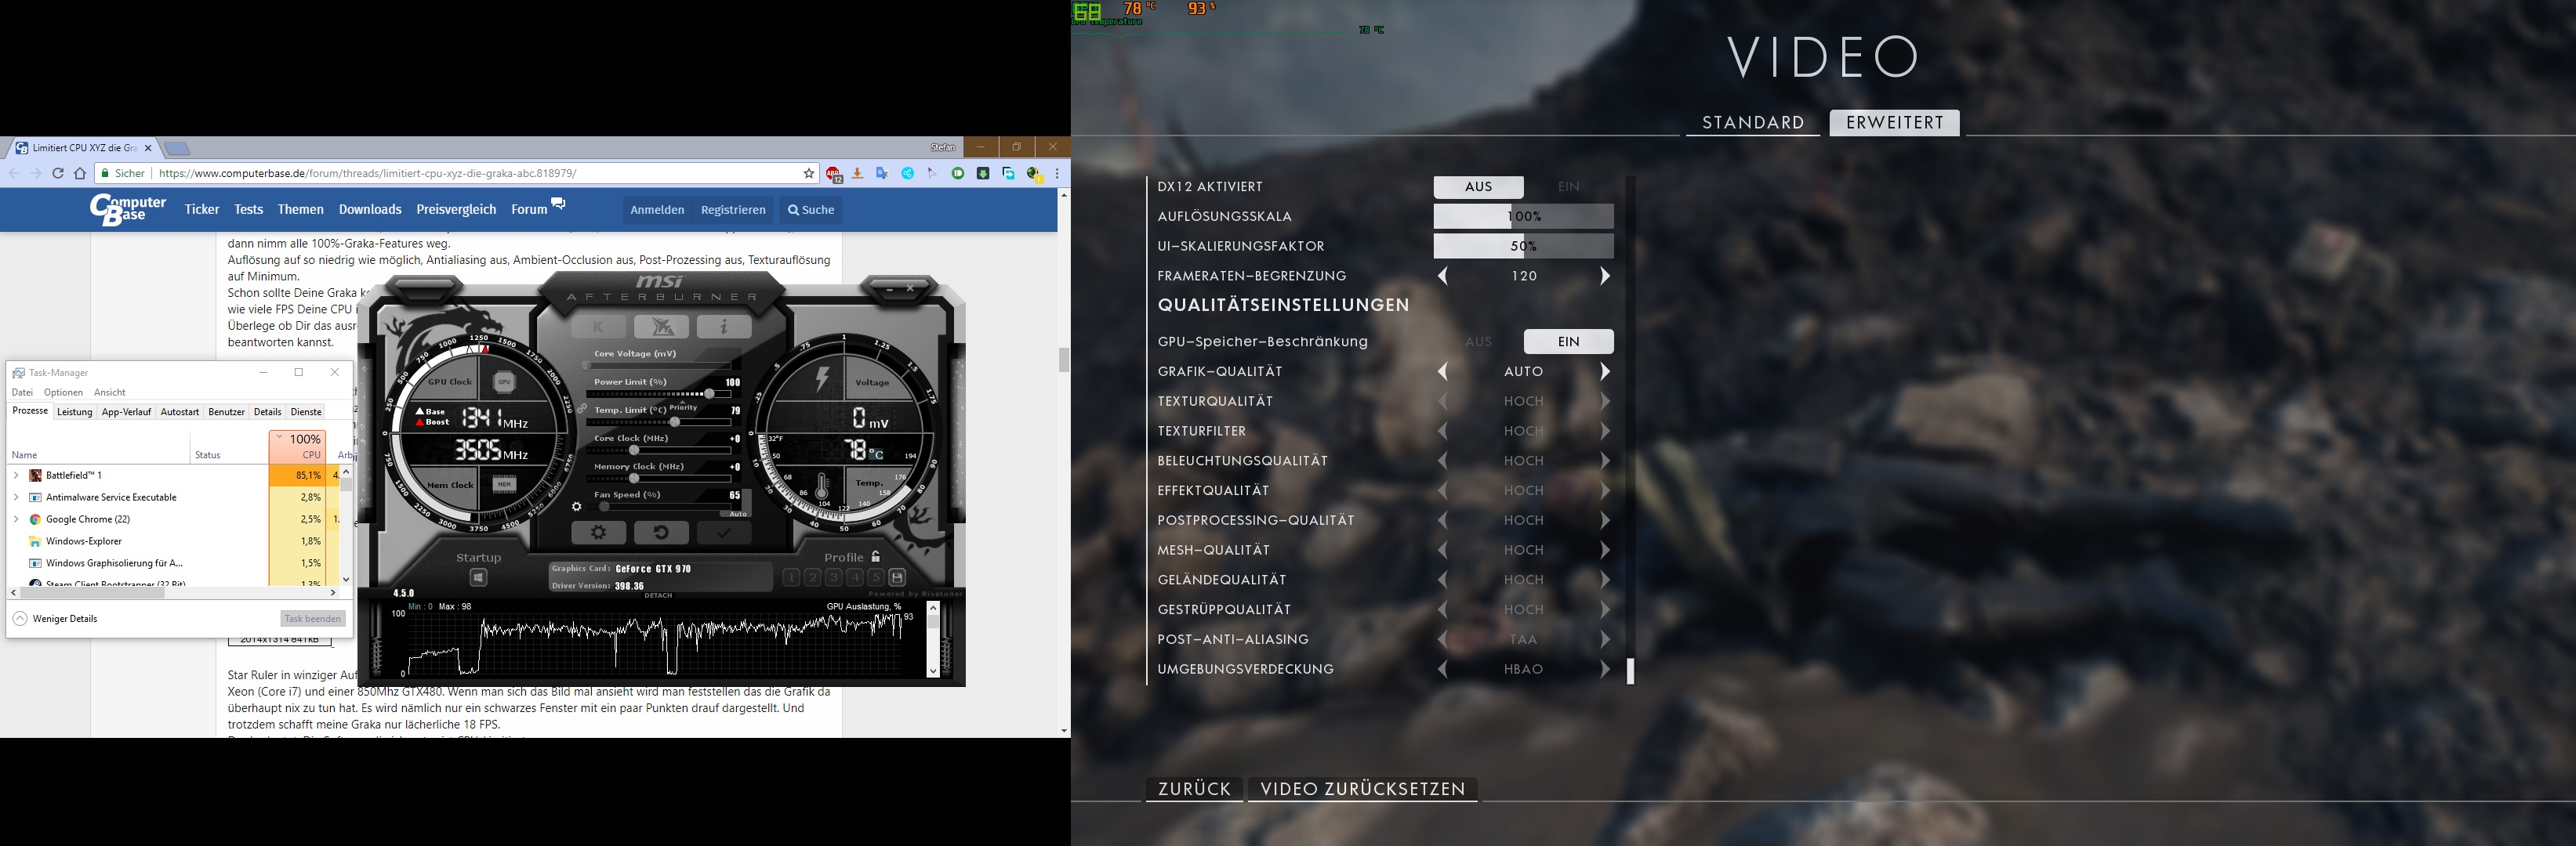This screenshot has width=2576, height=846.
Task: Open Afterburner Kombustor K button
Action: [598, 326]
